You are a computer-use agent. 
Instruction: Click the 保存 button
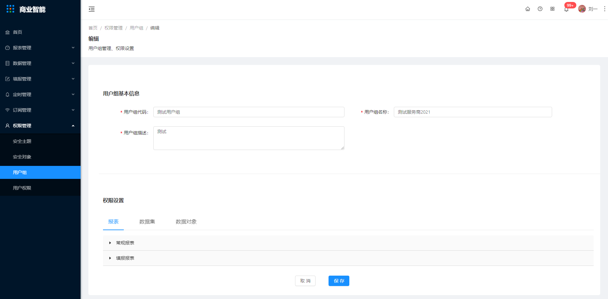coord(339,281)
